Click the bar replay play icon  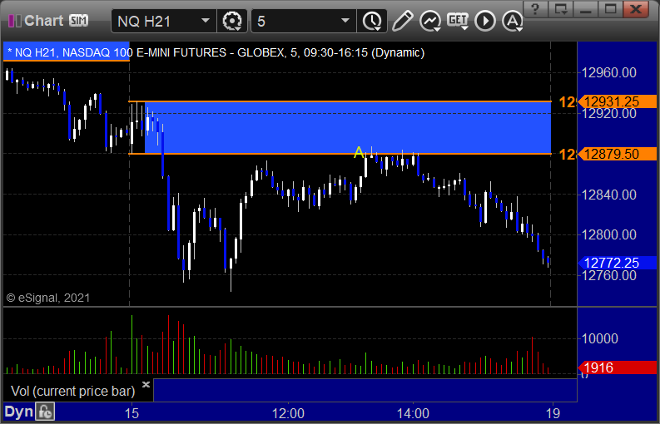(485, 21)
